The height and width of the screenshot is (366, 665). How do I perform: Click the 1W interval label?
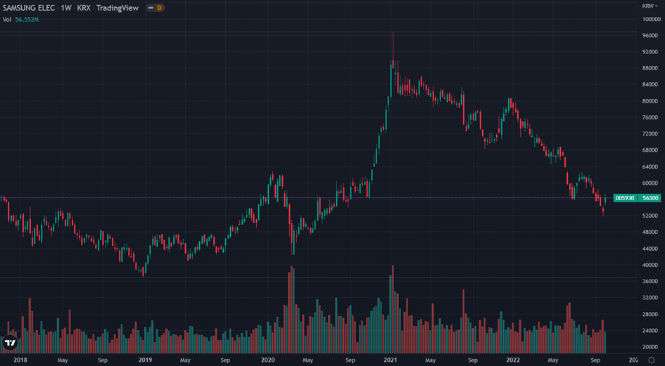pos(66,8)
